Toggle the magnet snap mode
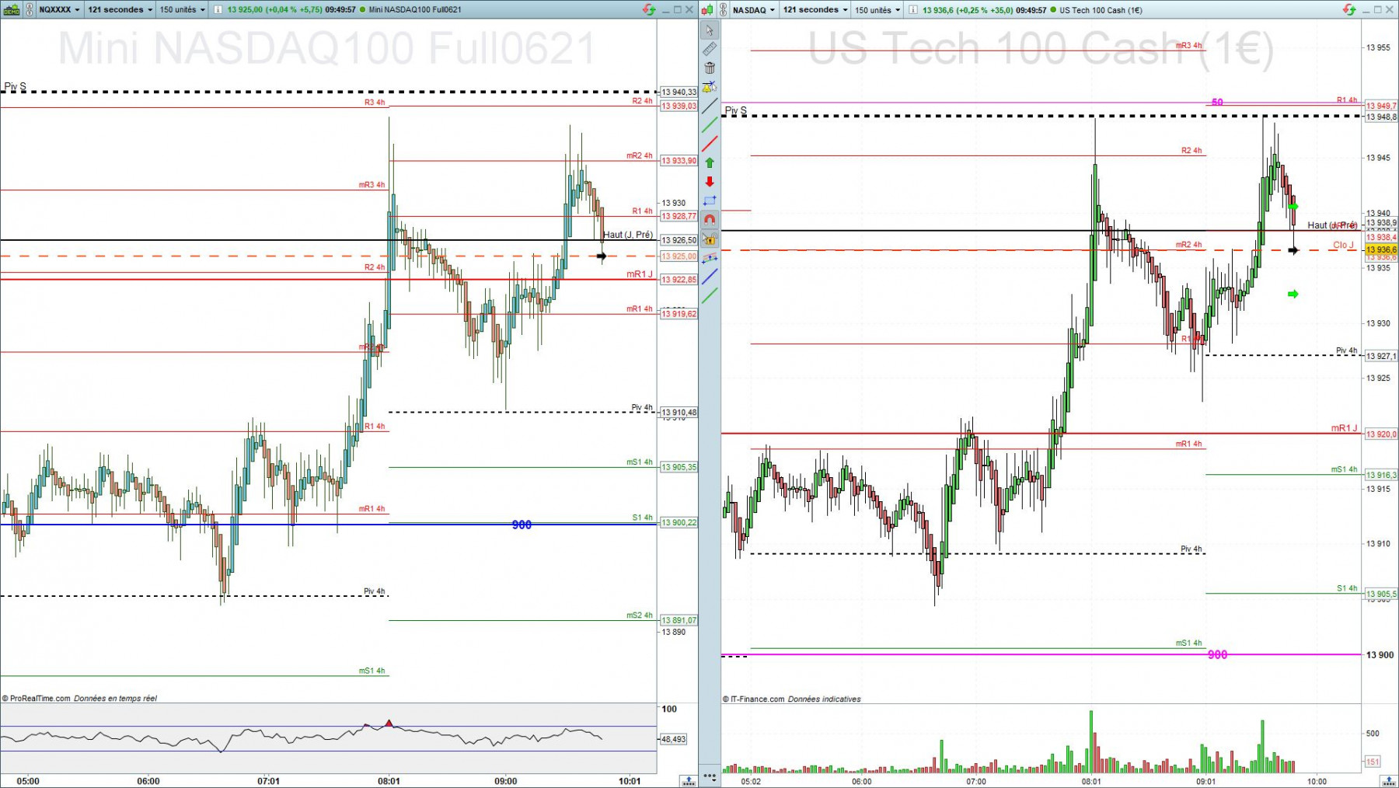Image resolution: width=1399 pixels, height=788 pixels. pyautogui.click(x=709, y=219)
